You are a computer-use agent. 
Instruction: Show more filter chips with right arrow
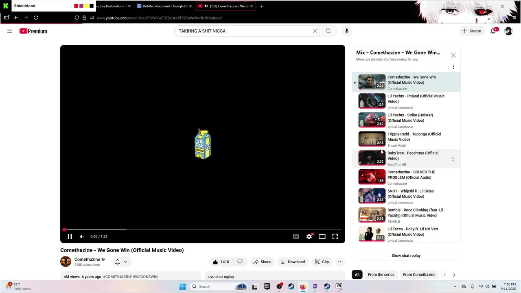click(454, 275)
